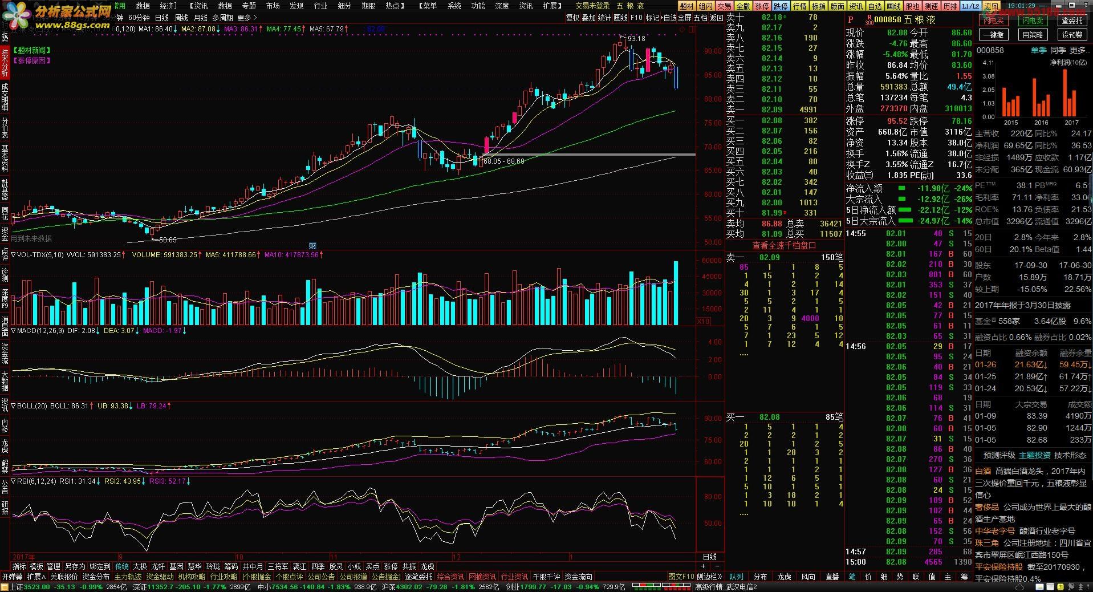
Task: Collapse the VOL-TDX indicator panel triangle
Action: tap(14, 255)
